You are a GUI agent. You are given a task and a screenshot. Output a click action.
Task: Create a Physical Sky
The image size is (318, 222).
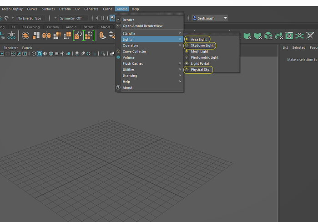(212, 70)
